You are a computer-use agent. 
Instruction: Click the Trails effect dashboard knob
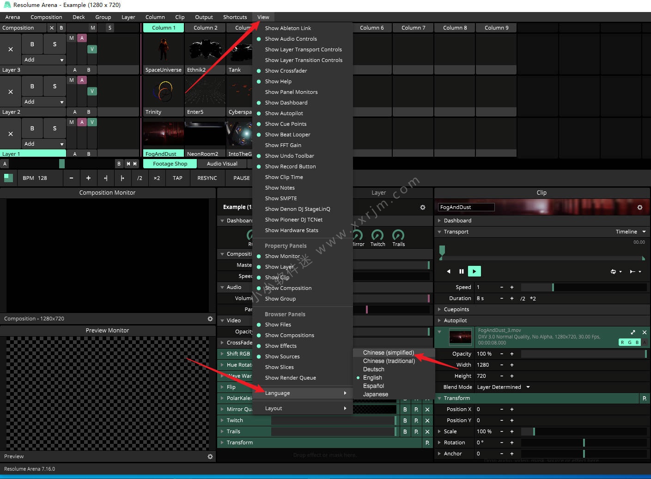click(398, 235)
